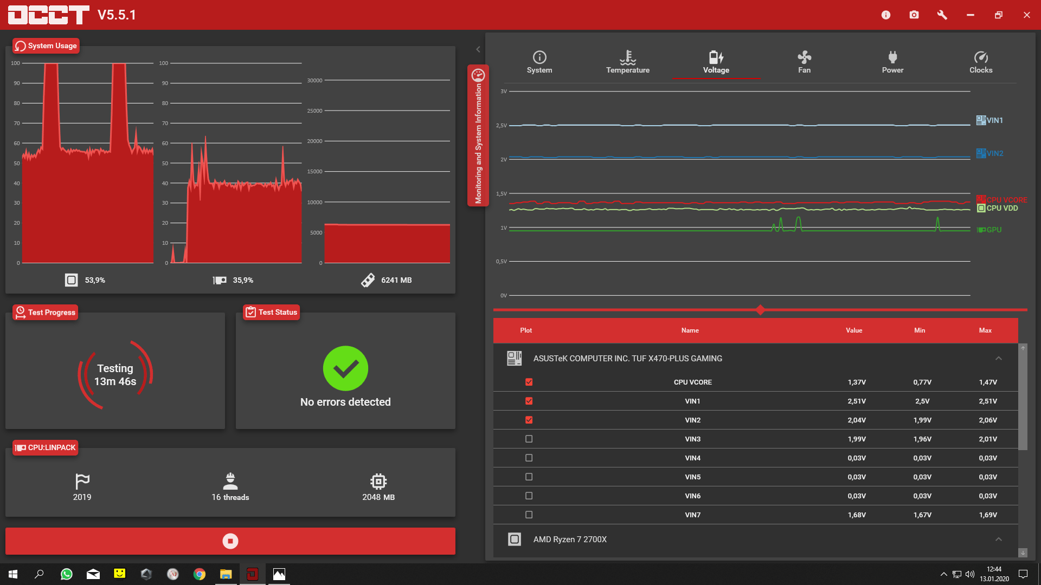Stop the running test

(230, 541)
